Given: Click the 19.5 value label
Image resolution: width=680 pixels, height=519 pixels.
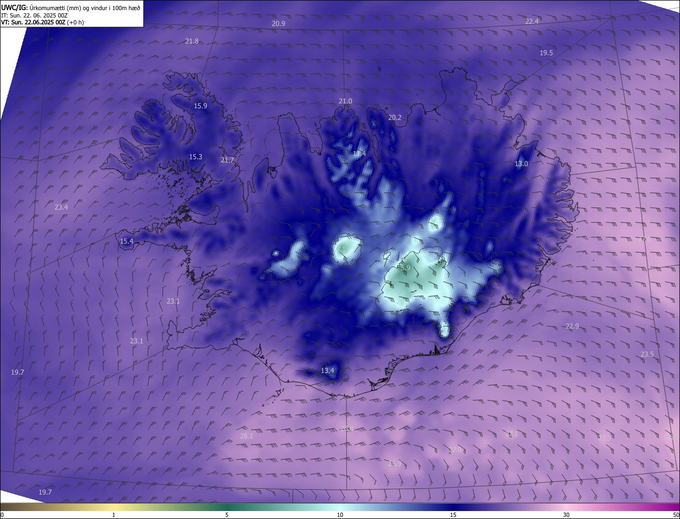Looking at the screenshot, I should tap(546, 53).
